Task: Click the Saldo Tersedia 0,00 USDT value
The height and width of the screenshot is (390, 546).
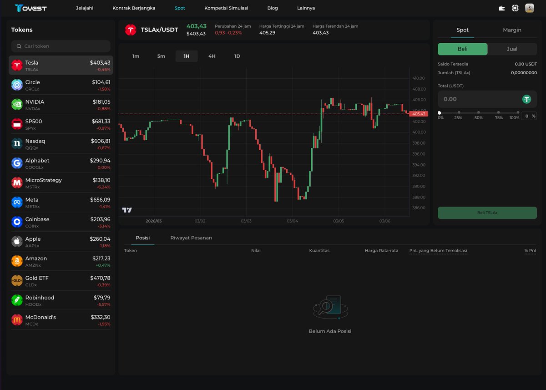Action: 525,64
